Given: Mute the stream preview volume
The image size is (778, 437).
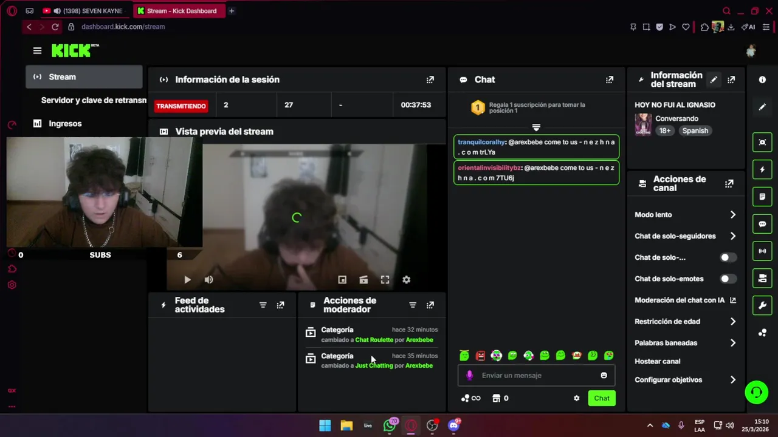Looking at the screenshot, I should [x=208, y=280].
